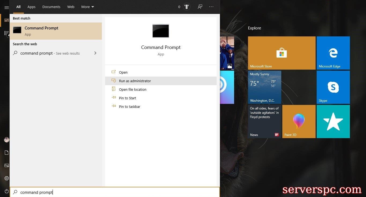
Task: Click the rewards trophy icon
Action: (x=187, y=7)
